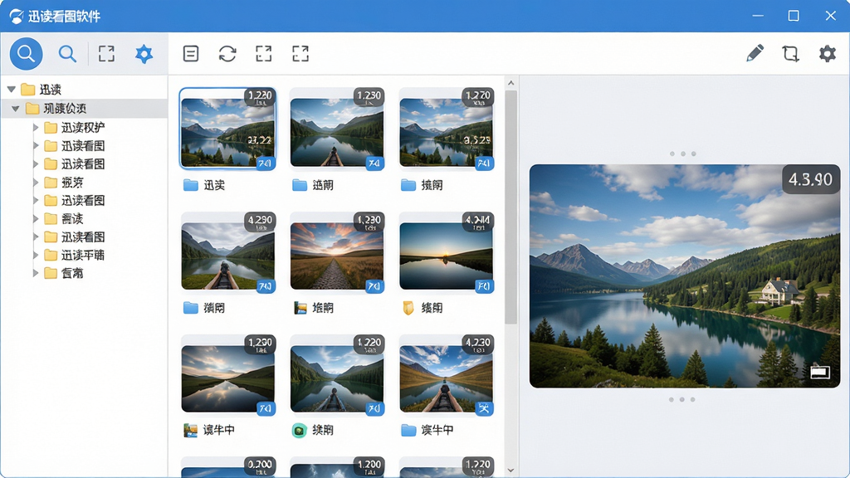Collapse the highlighted second-level folder arrow
The width and height of the screenshot is (850, 478).
16,109
